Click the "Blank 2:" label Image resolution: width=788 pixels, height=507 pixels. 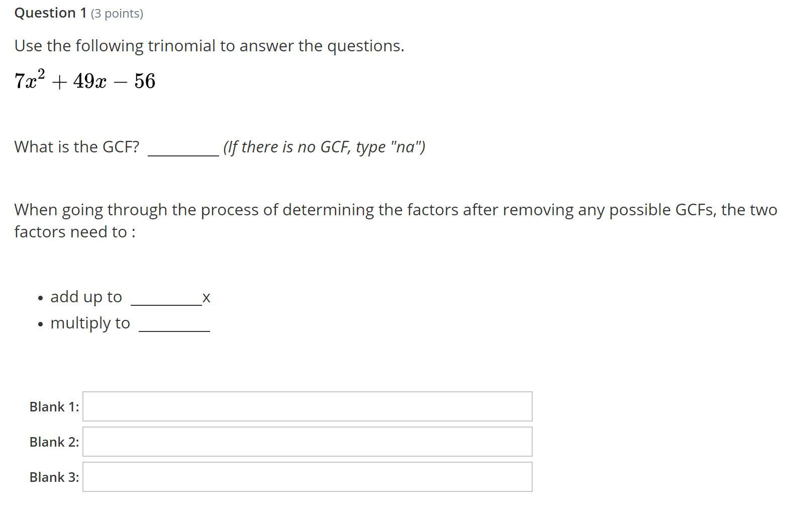(54, 442)
